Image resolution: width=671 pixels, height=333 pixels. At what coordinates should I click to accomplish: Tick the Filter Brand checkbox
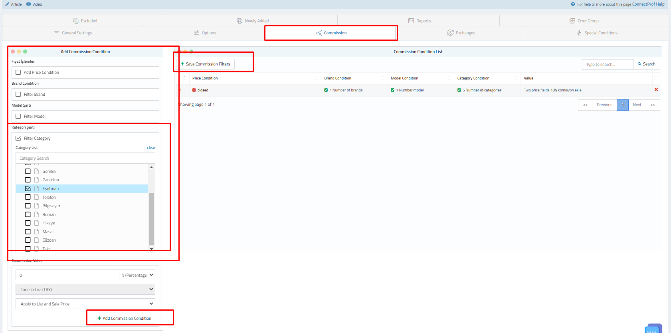(18, 94)
